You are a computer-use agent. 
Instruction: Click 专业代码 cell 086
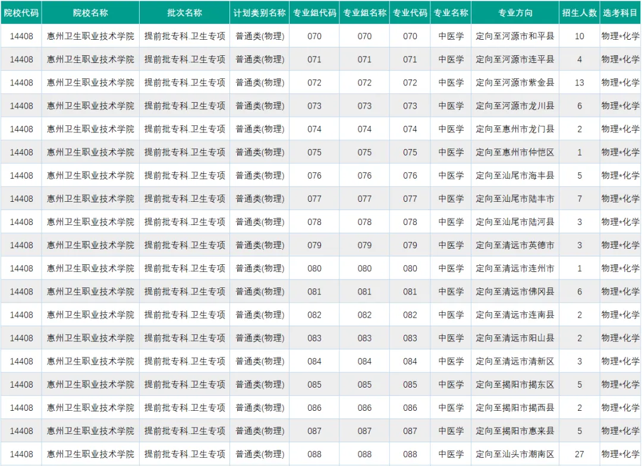410,408
